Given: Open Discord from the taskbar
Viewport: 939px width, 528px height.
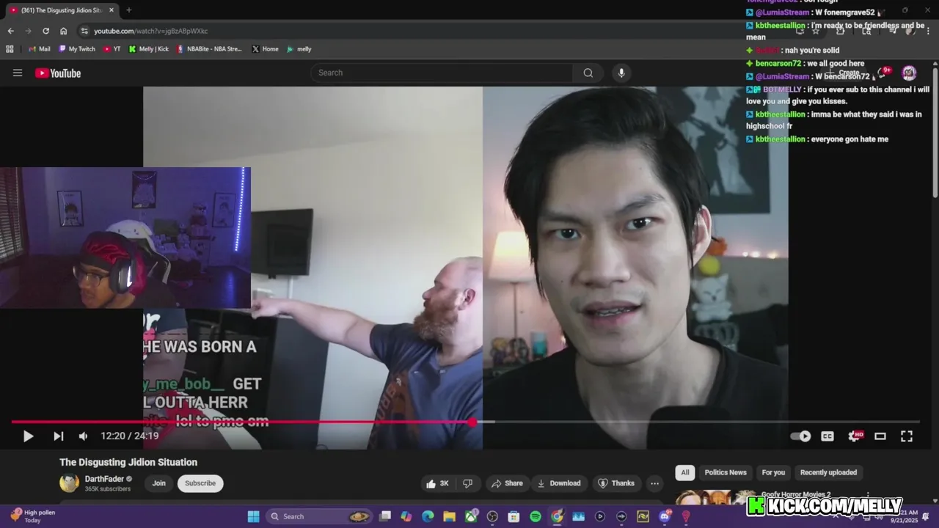Looking at the screenshot, I should [665, 516].
